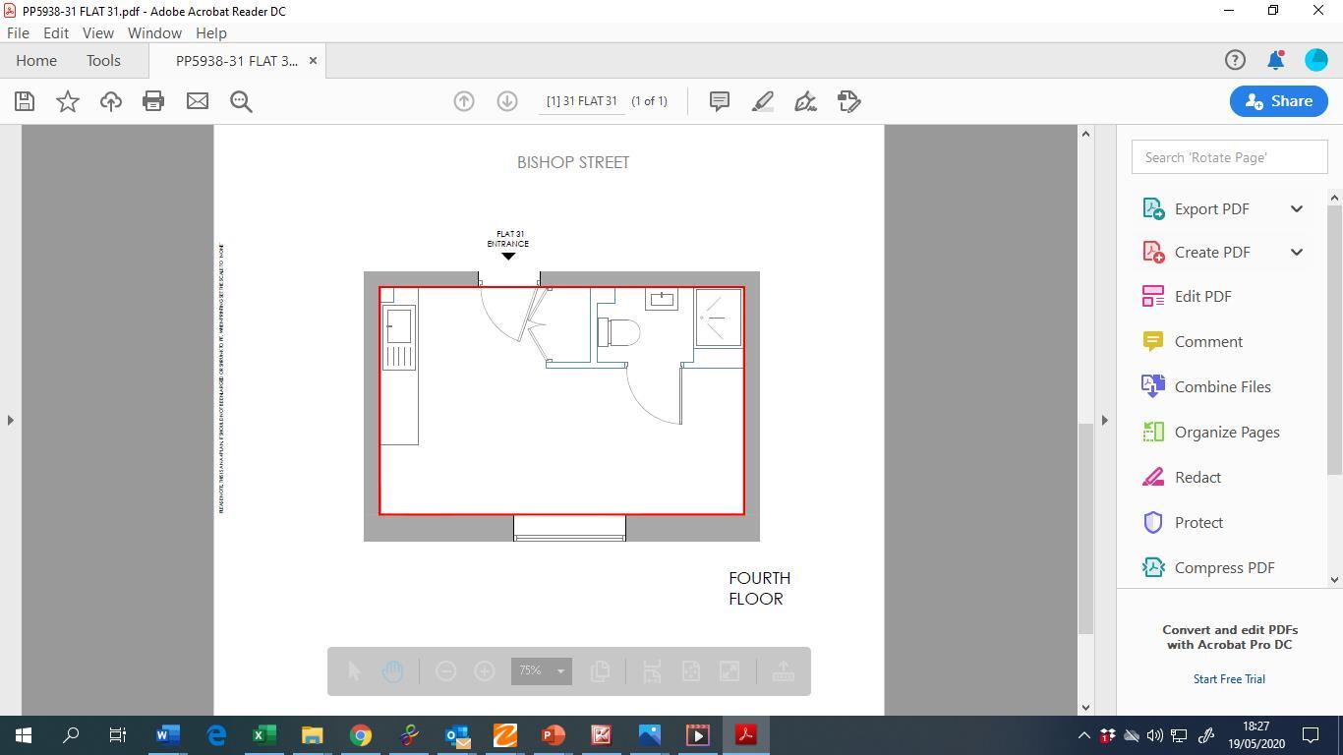Toggle the hand pan tool

[x=392, y=671]
